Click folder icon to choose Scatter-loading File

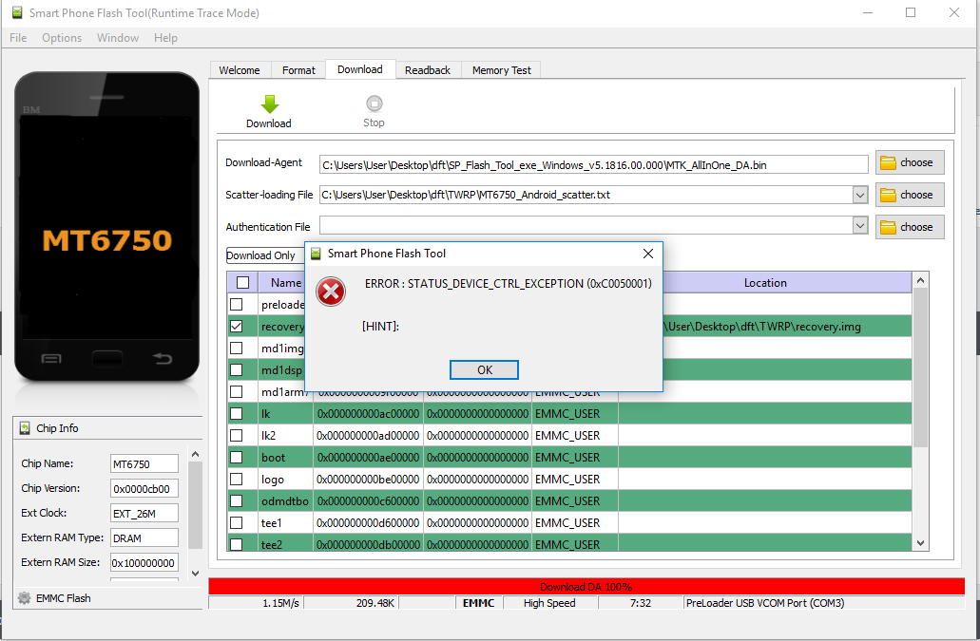pyautogui.click(x=889, y=195)
